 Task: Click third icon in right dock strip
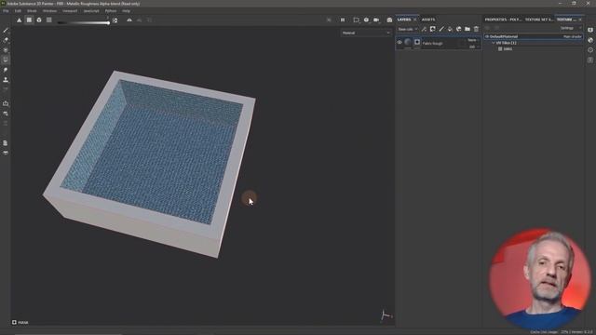click(589, 49)
